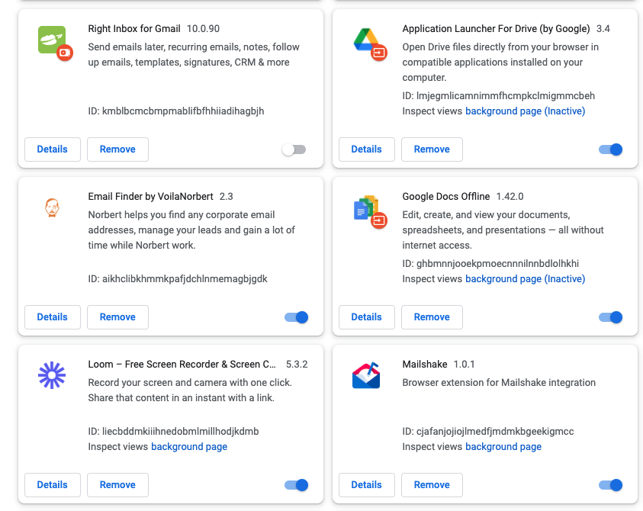Open Mailshake's background page link
643x511 pixels.
pyautogui.click(x=503, y=447)
